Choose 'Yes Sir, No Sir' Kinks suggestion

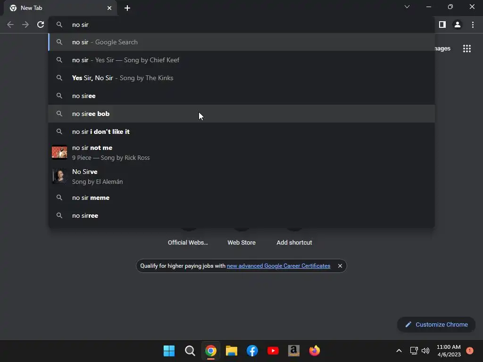[x=241, y=78]
